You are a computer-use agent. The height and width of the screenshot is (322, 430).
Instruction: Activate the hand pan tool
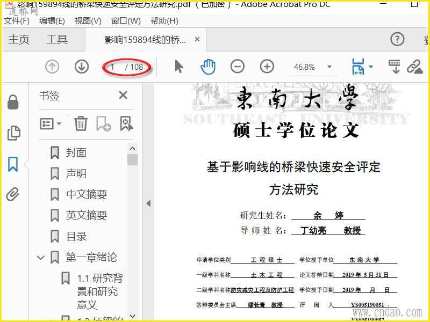point(208,67)
